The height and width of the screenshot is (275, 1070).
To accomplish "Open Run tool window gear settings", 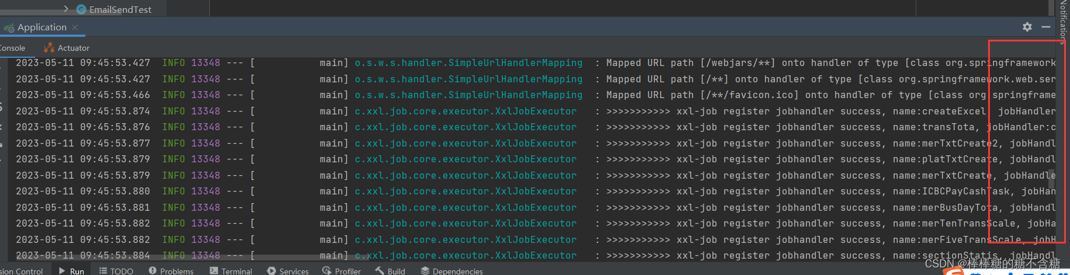I will tap(1027, 27).
